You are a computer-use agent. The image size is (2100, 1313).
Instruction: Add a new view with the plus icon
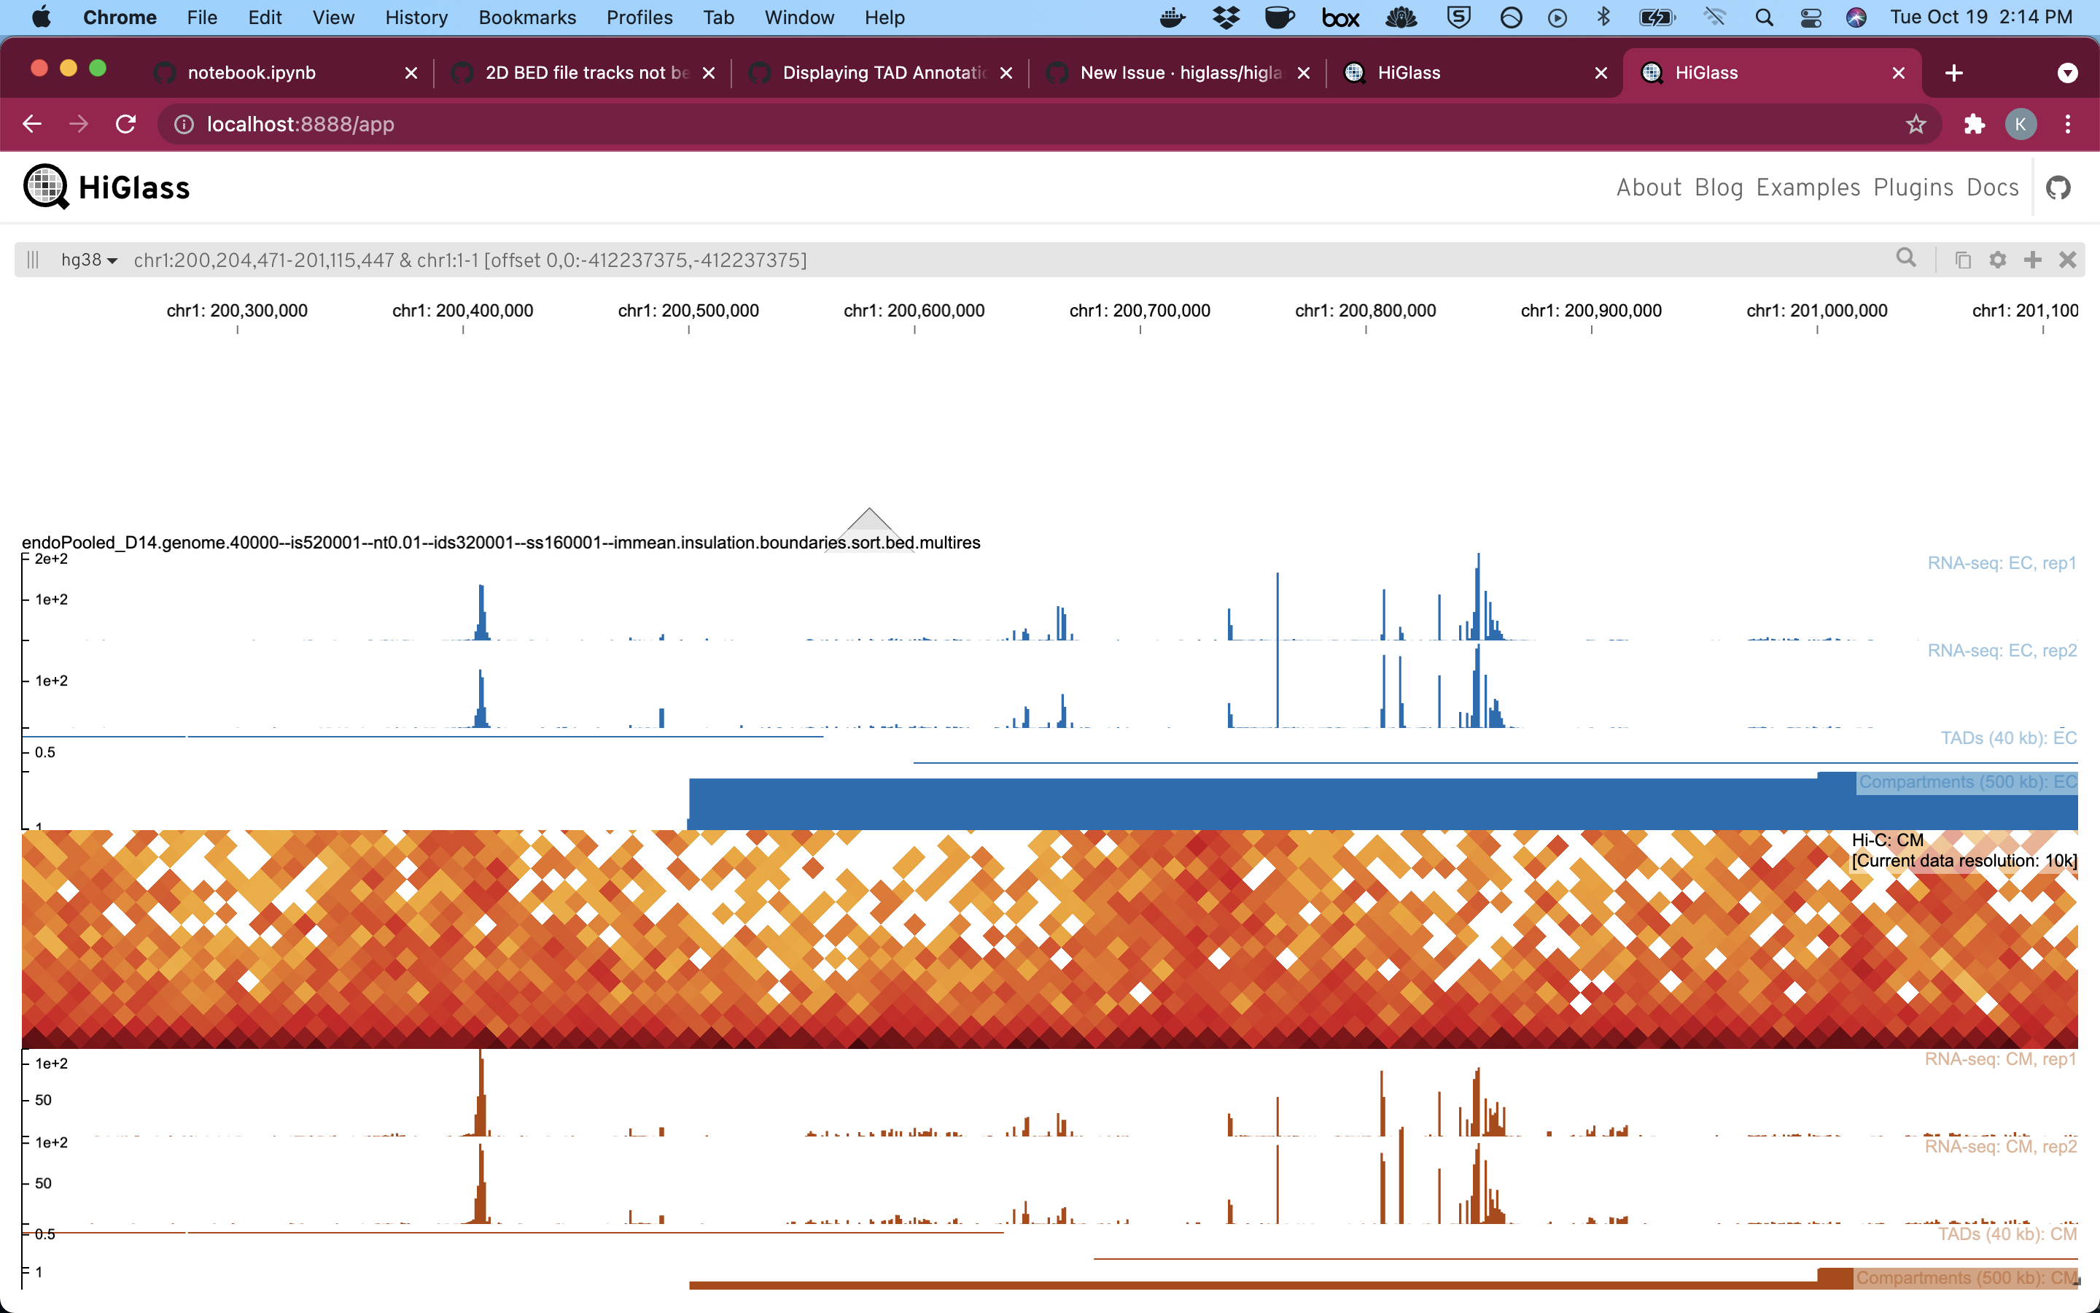(x=2032, y=259)
